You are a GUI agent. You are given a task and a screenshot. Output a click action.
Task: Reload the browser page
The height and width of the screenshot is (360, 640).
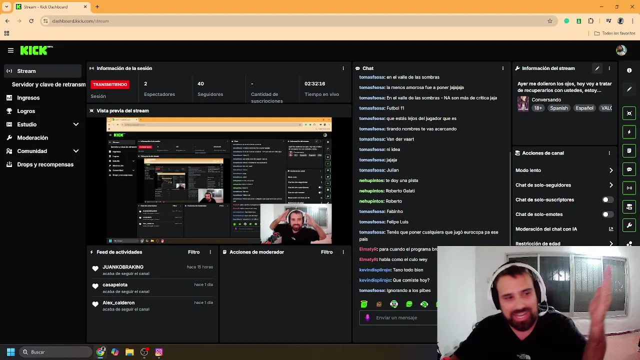(31, 21)
